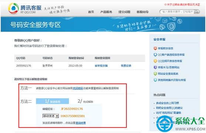
Task: Click the light-blue shield icon beside 其他网络骗术识别与举报
Action: [x=155, y=80]
